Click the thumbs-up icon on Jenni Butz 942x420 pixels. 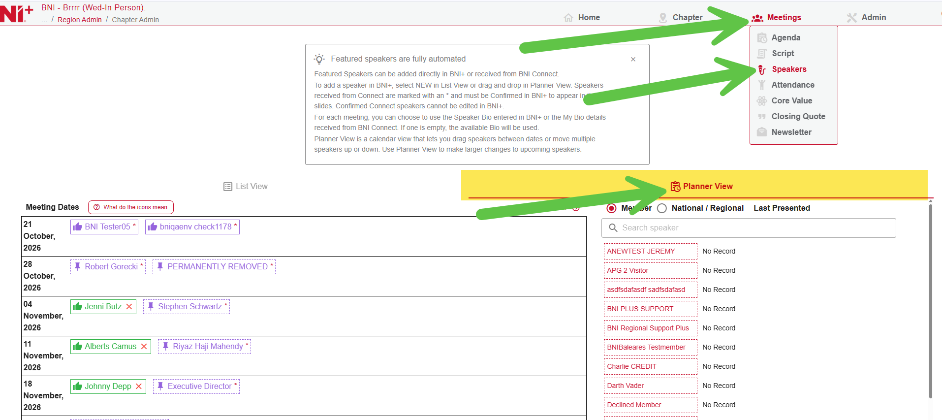(77, 307)
